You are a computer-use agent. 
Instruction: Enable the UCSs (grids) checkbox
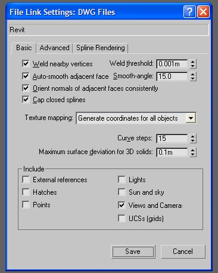point(122,218)
